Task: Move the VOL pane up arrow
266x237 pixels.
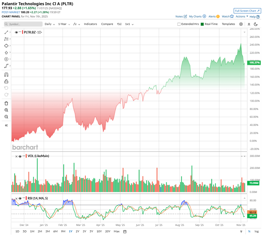Action: coord(242,156)
